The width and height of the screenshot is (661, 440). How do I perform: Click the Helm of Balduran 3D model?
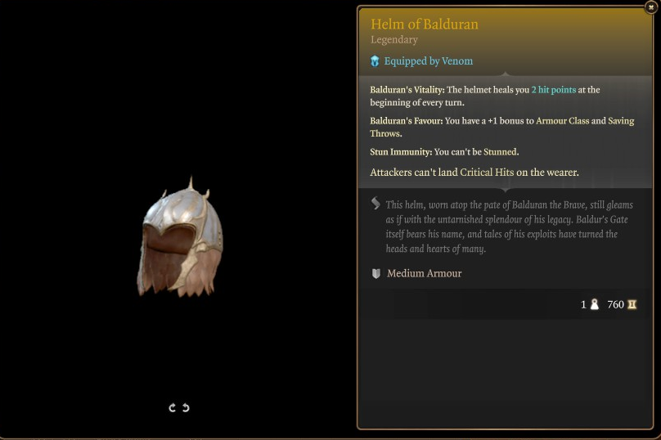click(180, 237)
